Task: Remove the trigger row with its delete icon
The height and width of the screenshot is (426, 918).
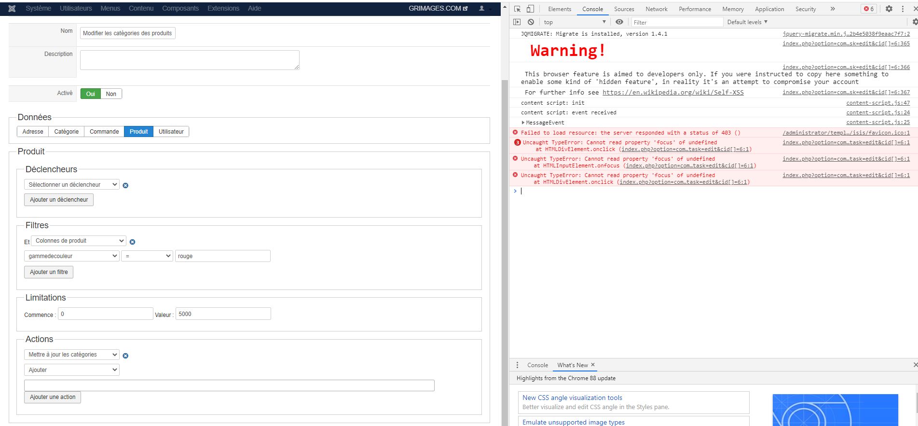Action: (125, 185)
